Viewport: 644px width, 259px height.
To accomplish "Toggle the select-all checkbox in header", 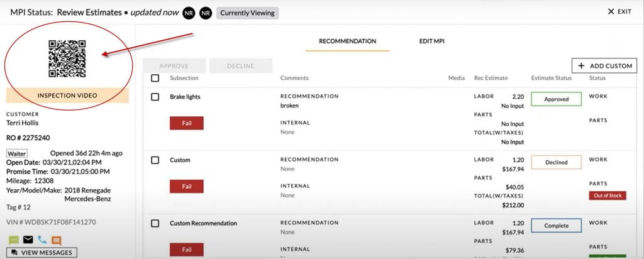I will point(155,78).
